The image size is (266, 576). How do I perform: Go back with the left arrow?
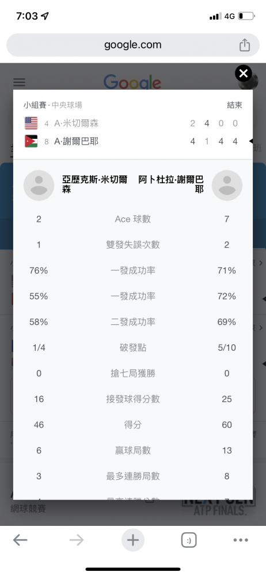20,540
